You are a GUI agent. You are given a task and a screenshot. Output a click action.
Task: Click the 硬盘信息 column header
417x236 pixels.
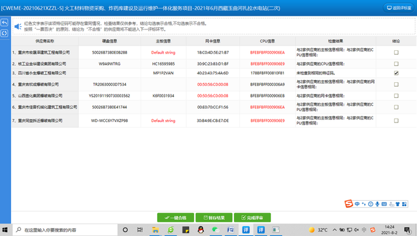coord(109,41)
